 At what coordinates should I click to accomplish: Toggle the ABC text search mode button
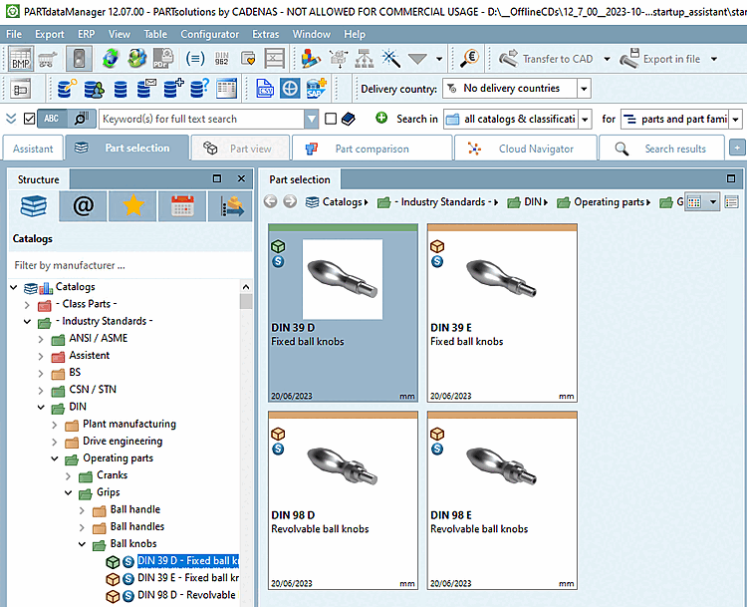coord(50,119)
